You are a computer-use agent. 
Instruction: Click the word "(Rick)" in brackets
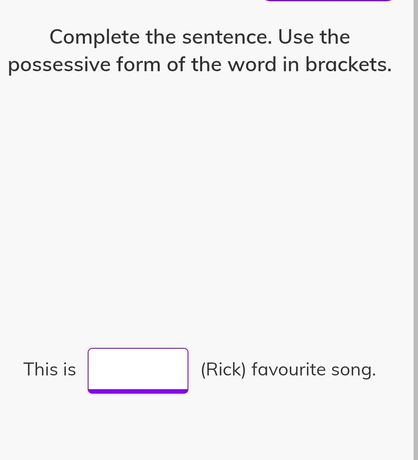point(223,369)
